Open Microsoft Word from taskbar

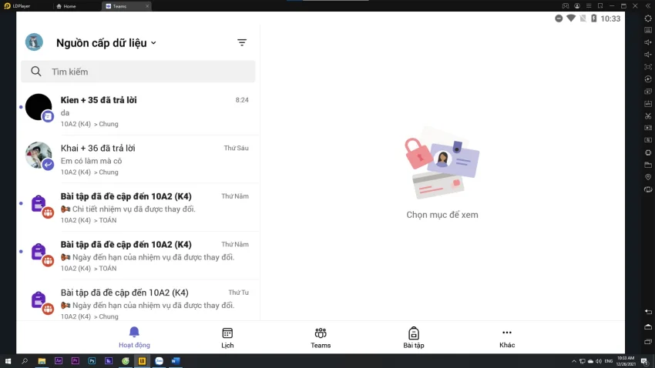point(176,361)
